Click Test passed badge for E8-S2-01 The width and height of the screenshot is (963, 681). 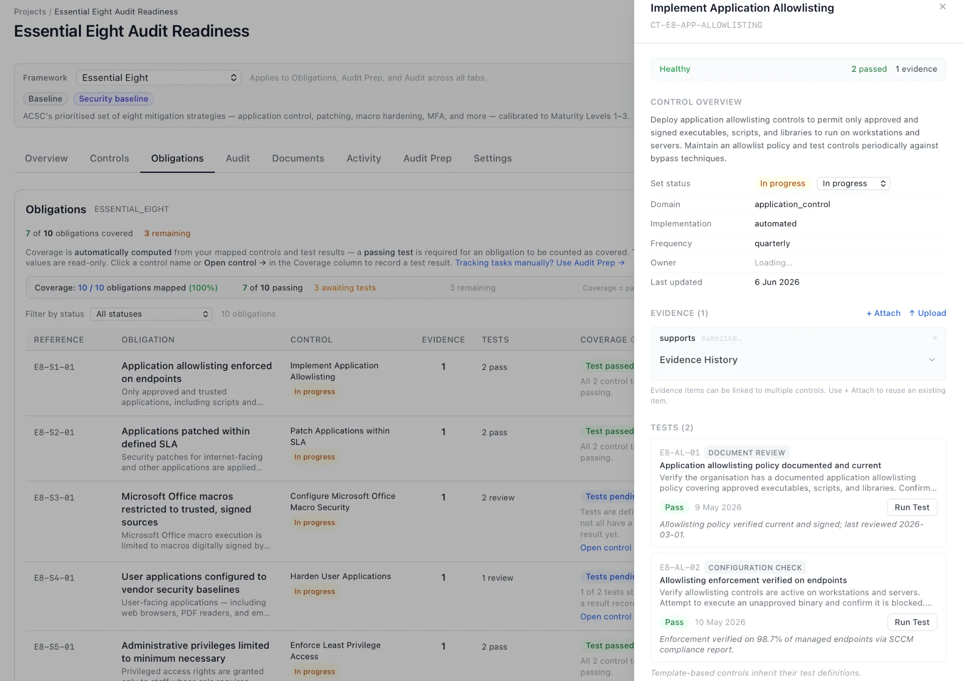tap(608, 431)
